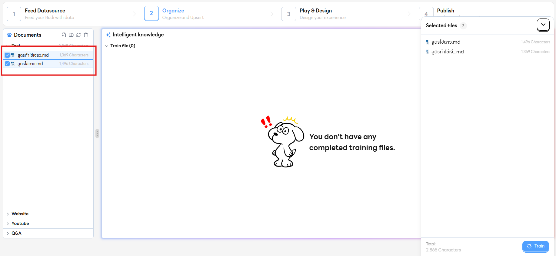
Task: Click file icon next to สูตรทำไข่เจี...md in Selected files
Action: [x=427, y=52]
